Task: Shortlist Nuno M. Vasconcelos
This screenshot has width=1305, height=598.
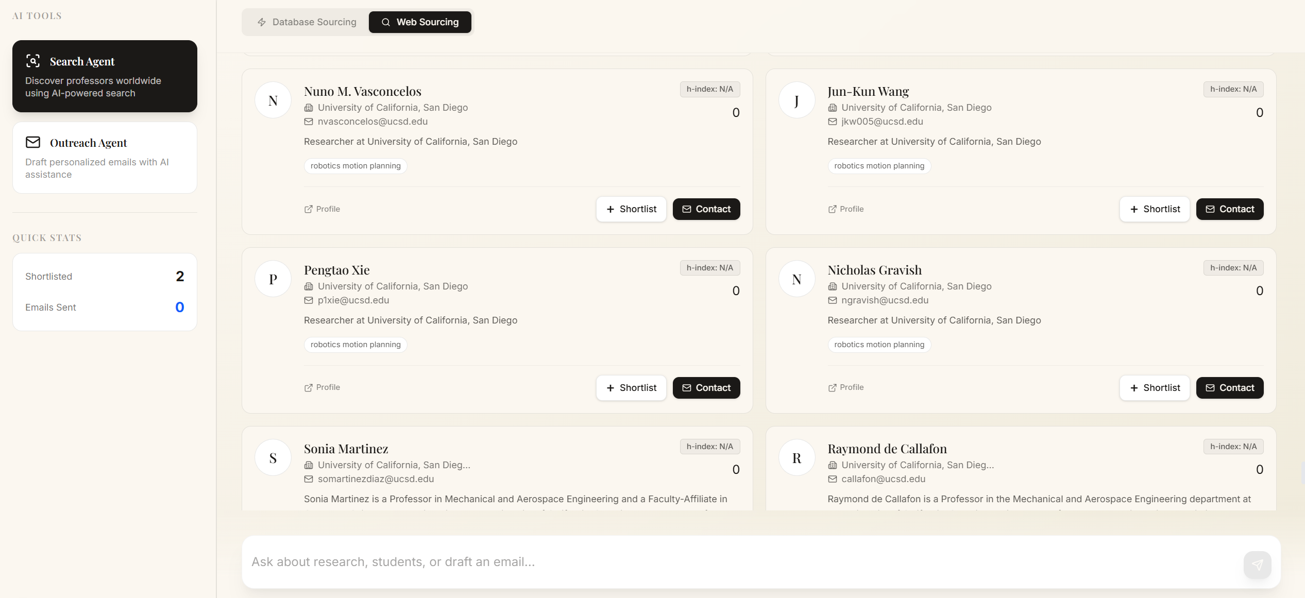Action: click(631, 209)
